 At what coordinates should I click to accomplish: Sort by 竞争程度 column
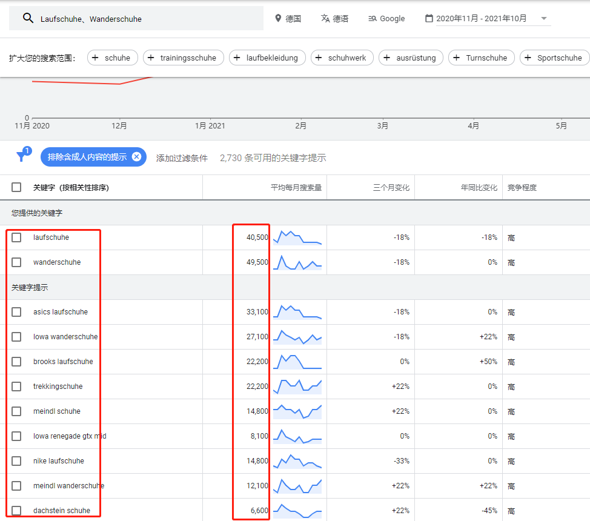pyautogui.click(x=522, y=187)
